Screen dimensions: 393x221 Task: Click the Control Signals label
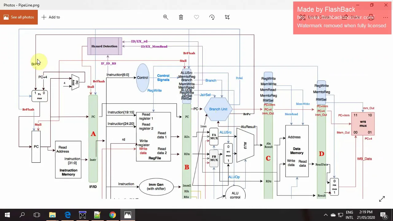(163, 78)
